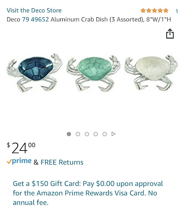The width and height of the screenshot is (185, 210).
Task: Switch to the second carousel dot
Action: point(78,134)
